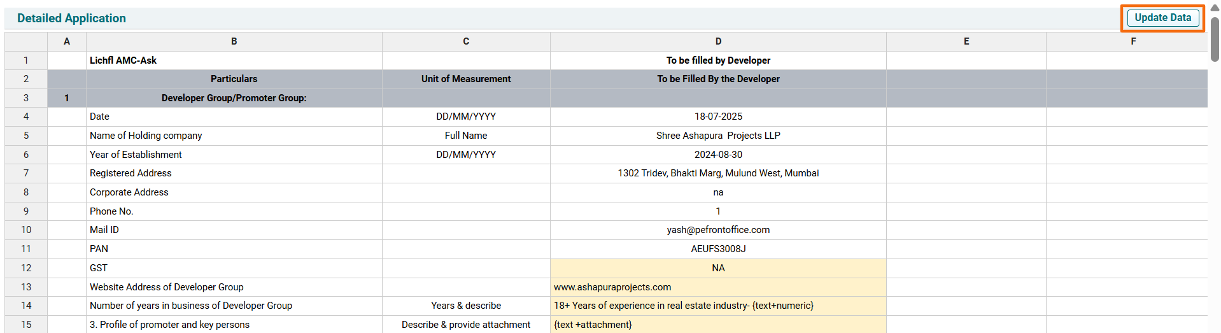Click the Update Data button
The width and height of the screenshot is (1221, 333).
point(1162,18)
